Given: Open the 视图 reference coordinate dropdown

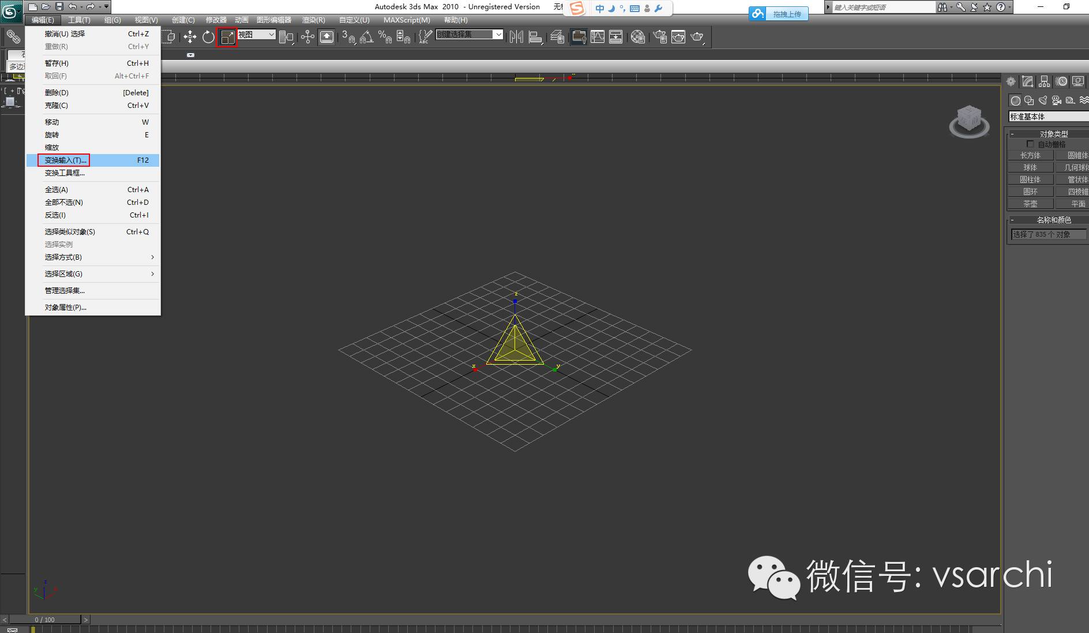Looking at the screenshot, I should tap(257, 35).
